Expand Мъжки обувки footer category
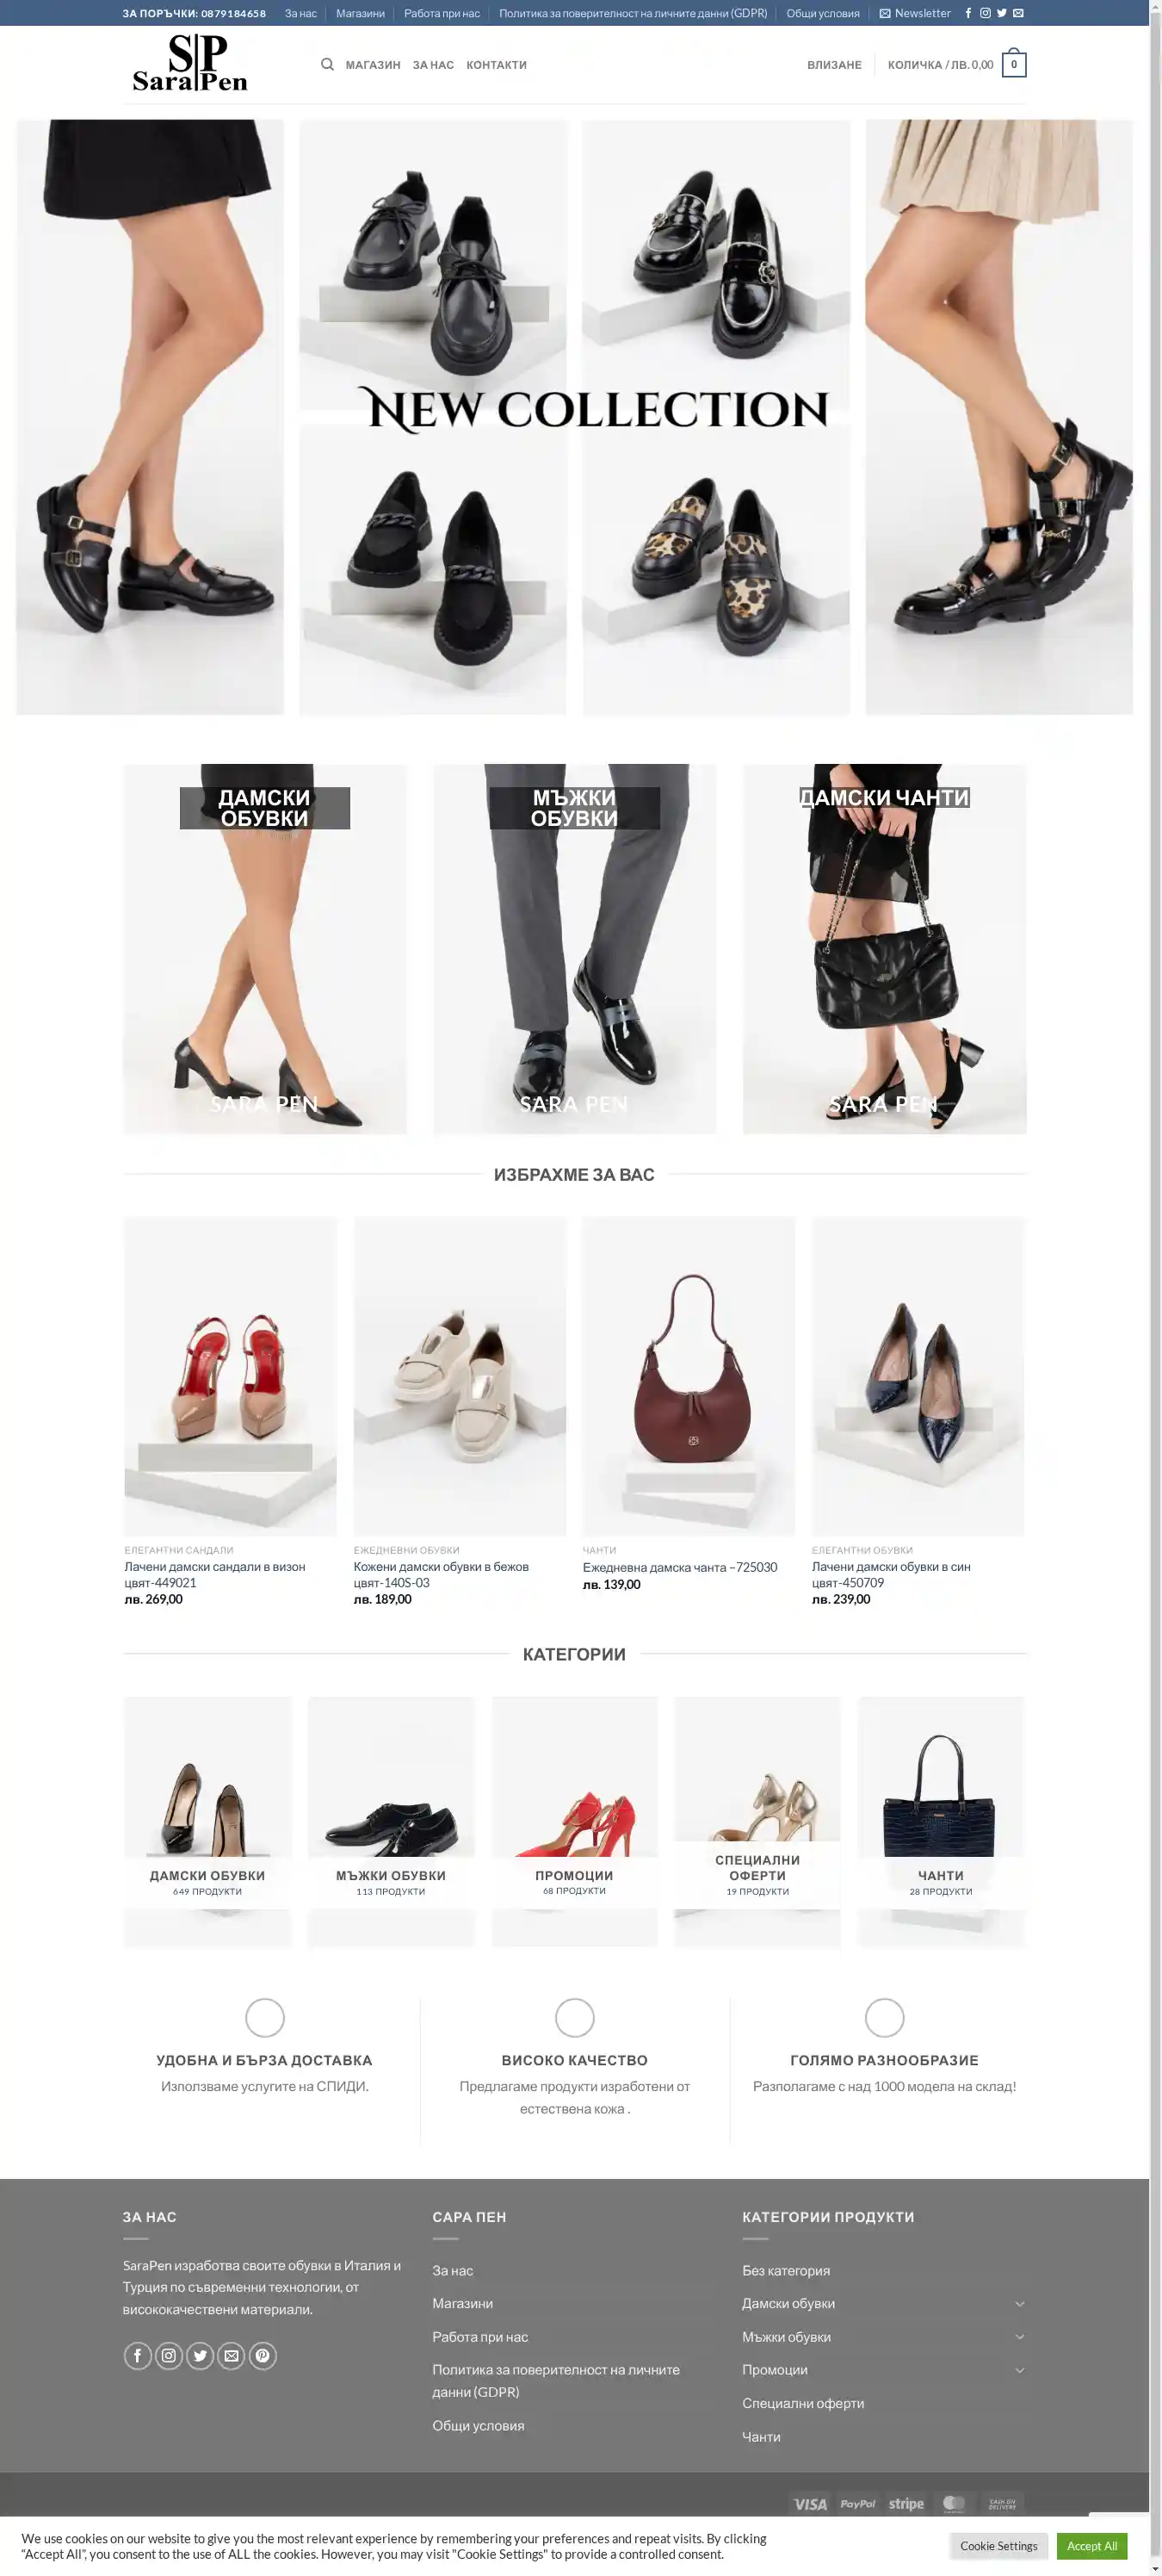 [1019, 2337]
